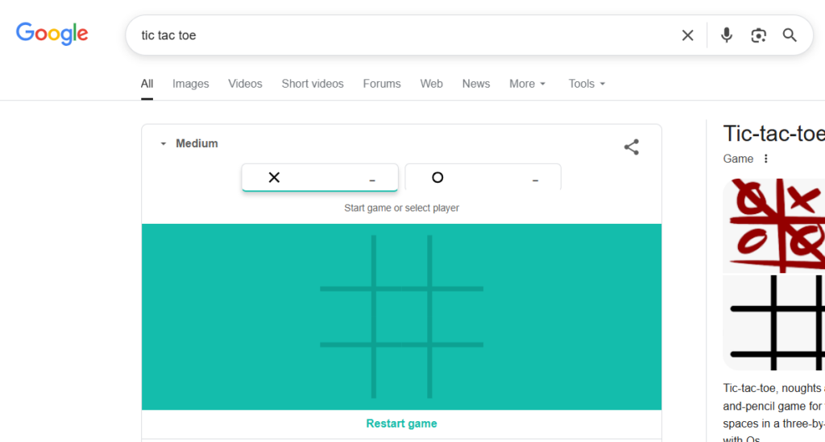The height and width of the screenshot is (442, 825).
Task: Select player X to play first
Action: click(x=320, y=177)
